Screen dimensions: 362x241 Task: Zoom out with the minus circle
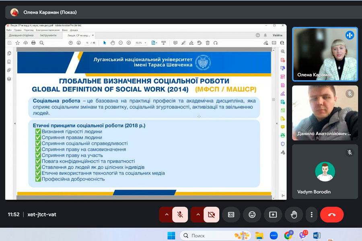click(121, 43)
